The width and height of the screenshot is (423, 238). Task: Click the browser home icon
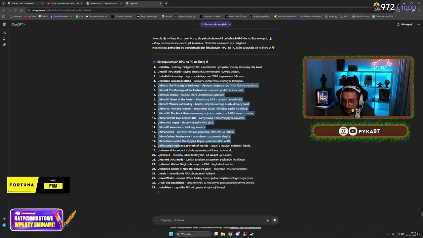pos(21,10)
